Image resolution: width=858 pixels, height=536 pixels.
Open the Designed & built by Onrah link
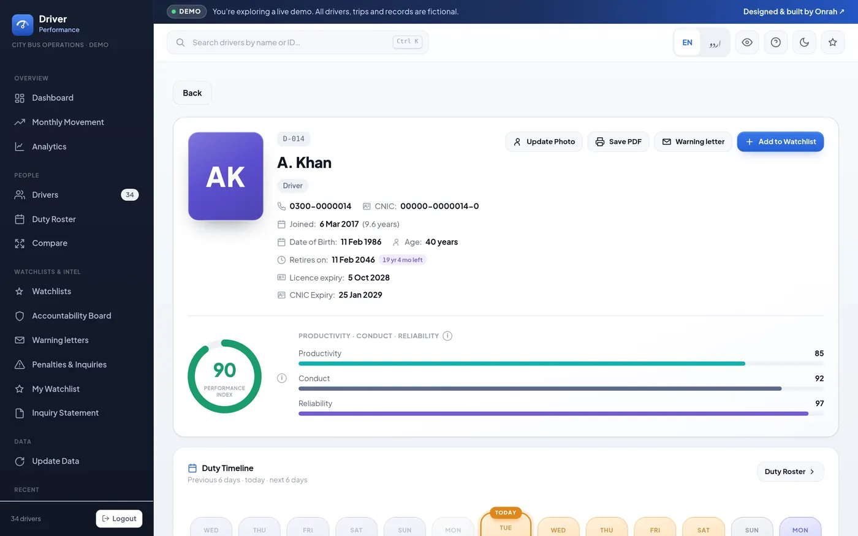(x=794, y=12)
